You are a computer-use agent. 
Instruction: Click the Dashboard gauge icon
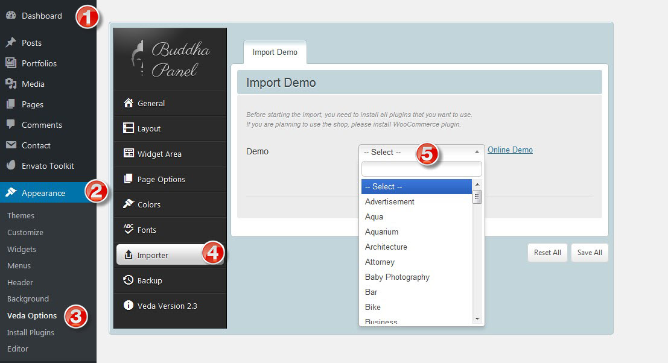(x=11, y=15)
